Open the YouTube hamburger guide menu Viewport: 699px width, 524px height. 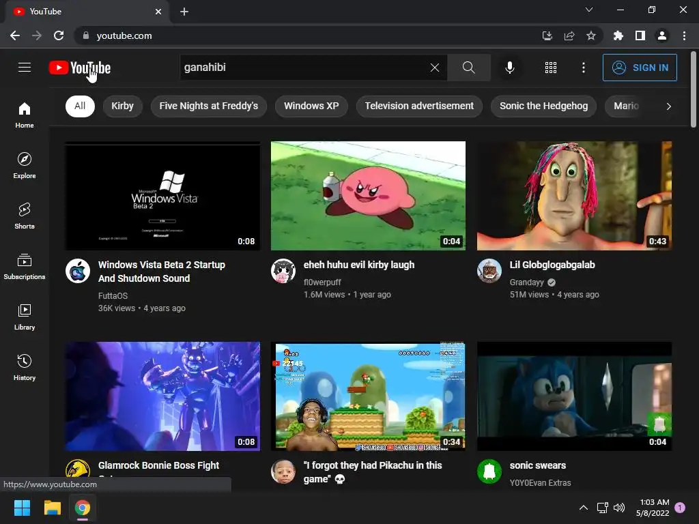click(x=25, y=68)
